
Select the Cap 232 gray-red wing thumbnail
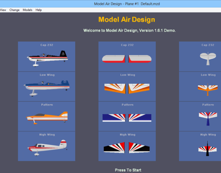[x=127, y=57]
